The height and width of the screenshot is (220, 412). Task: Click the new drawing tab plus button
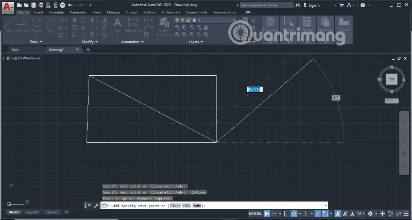click(x=88, y=49)
